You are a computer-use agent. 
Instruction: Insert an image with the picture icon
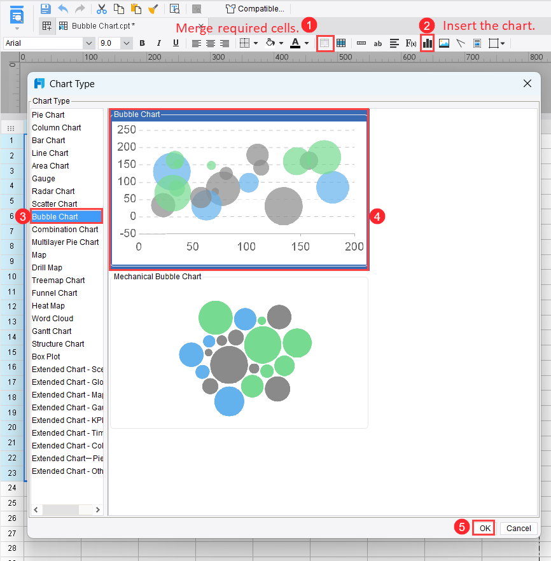[444, 43]
